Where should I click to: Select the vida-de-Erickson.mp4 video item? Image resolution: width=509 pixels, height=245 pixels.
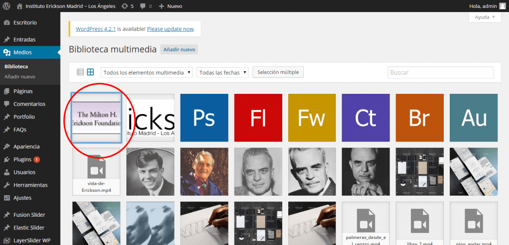point(96,171)
